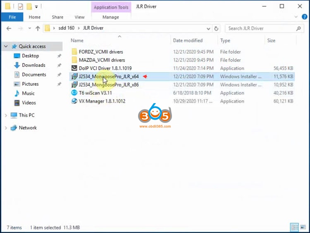Select the file name "FORDZ_VCMII drivers"

[x=101, y=52]
